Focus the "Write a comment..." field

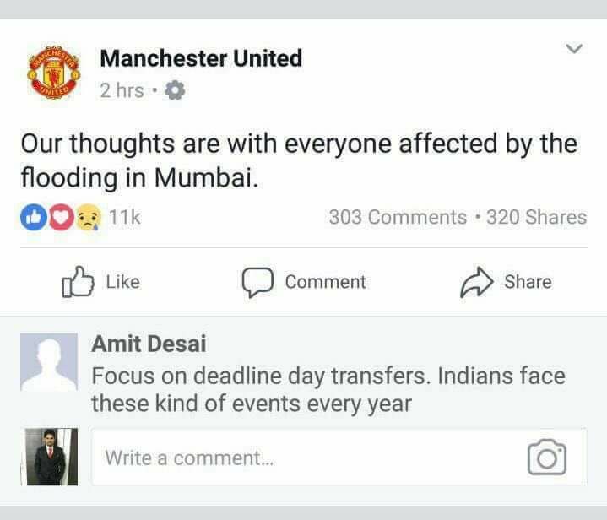(x=304, y=458)
